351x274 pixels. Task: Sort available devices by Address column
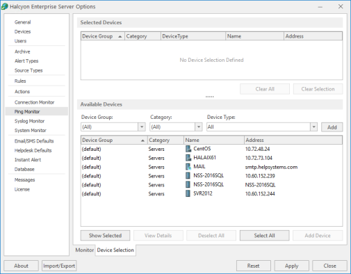(x=293, y=140)
